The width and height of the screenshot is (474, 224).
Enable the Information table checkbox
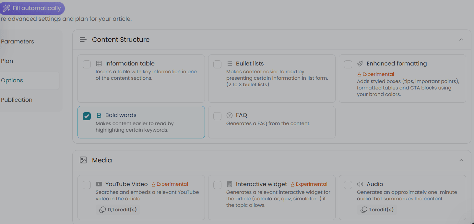point(87,64)
